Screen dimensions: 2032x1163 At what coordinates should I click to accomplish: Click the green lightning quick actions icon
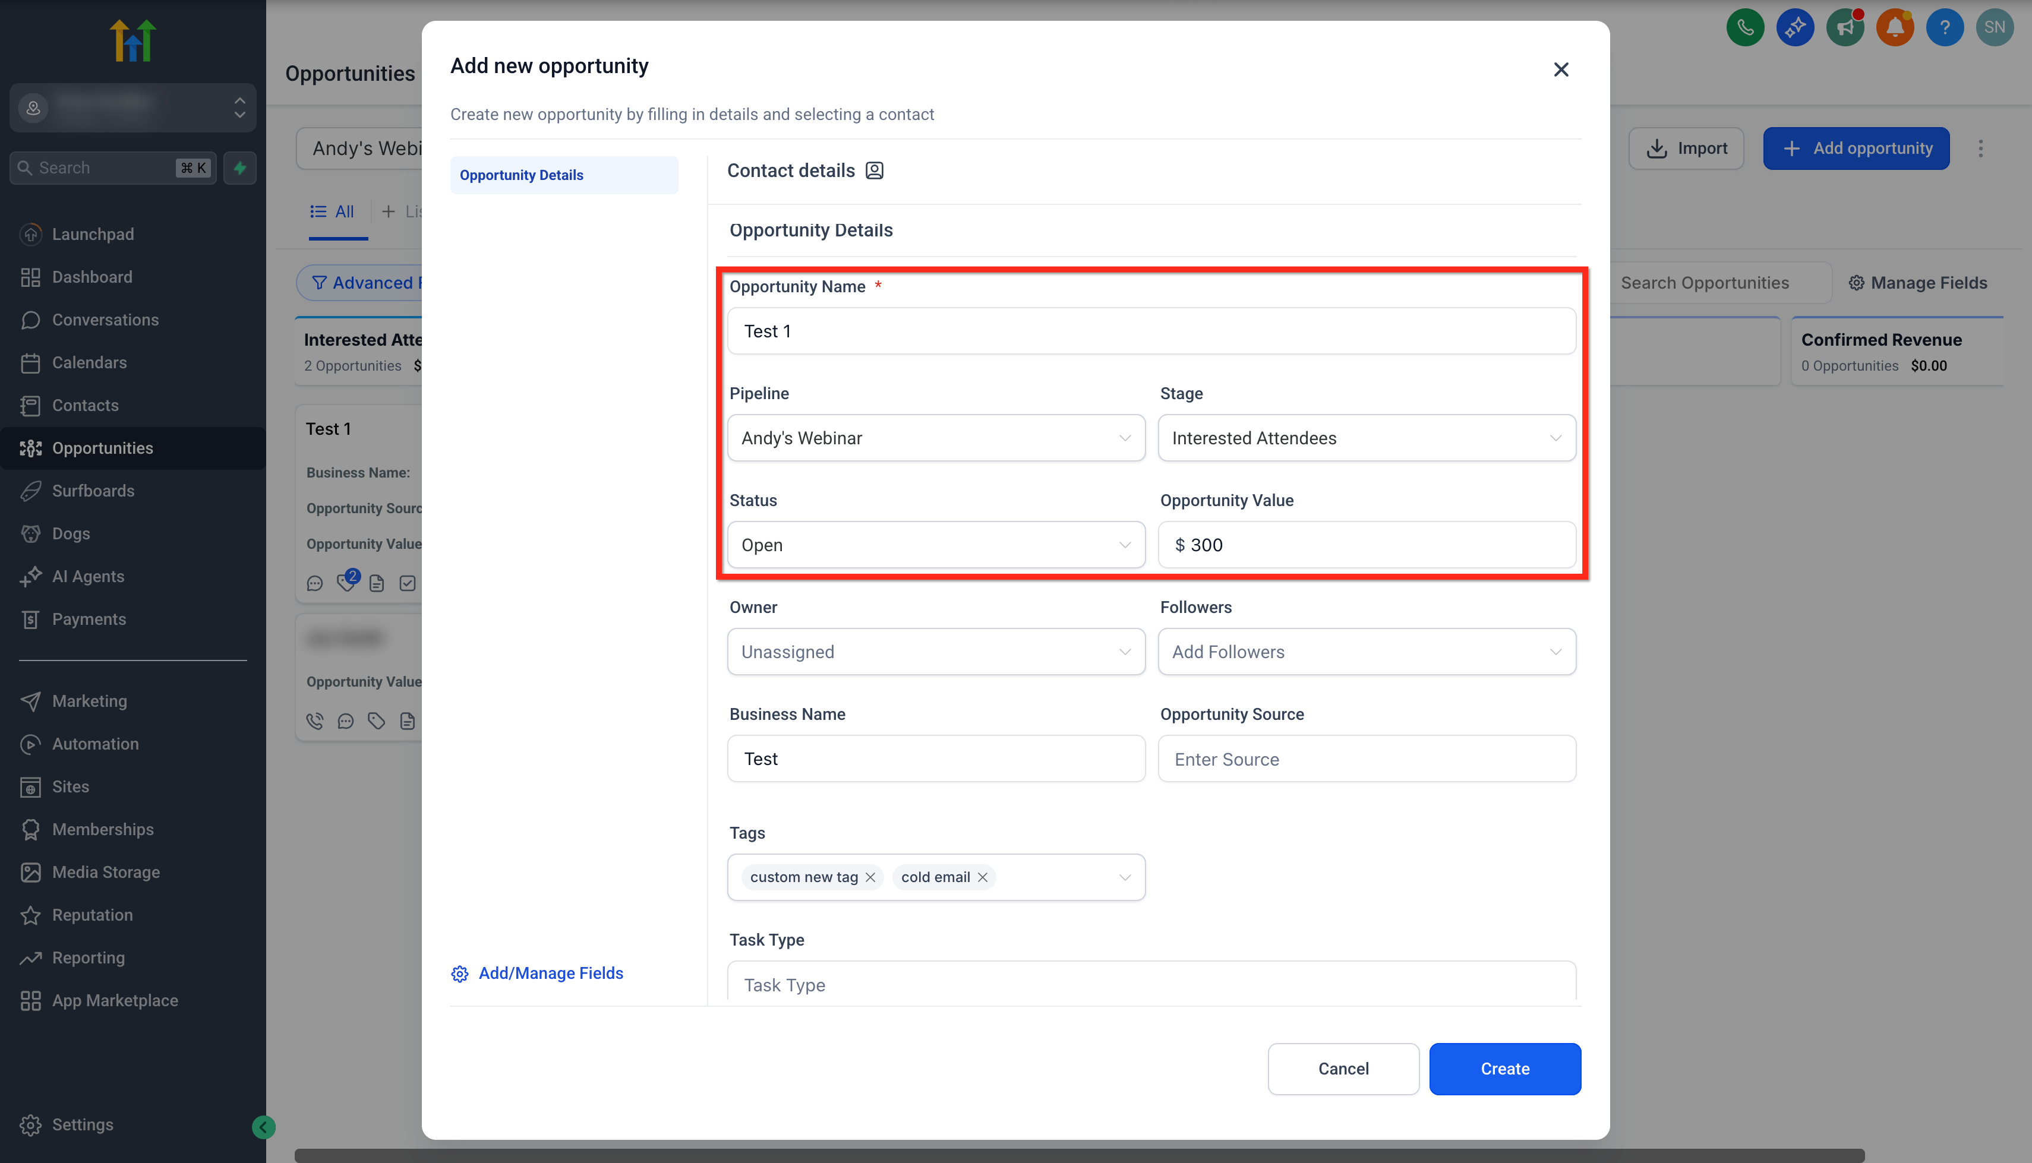coord(239,168)
